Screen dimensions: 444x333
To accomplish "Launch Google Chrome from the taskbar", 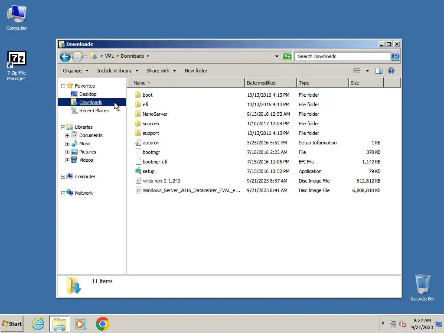I will tap(102, 323).
